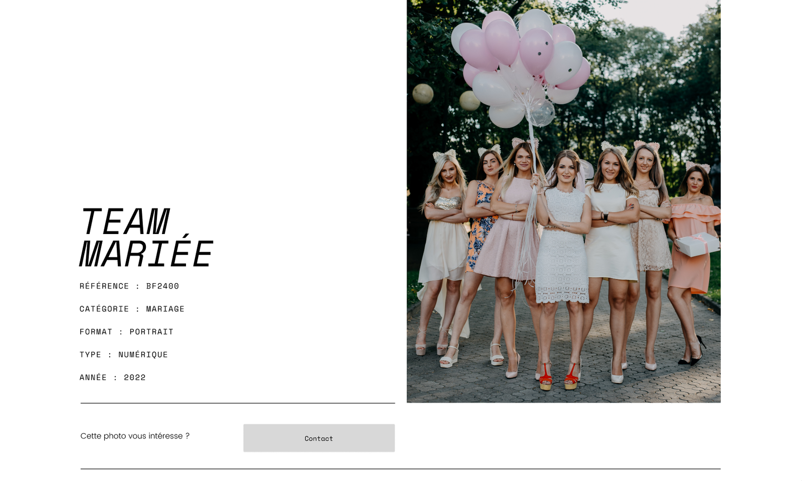This screenshot has height=481, width=802.
Task: Click the wristwatch on the crossed arms
Action: [x=606, y=216]
